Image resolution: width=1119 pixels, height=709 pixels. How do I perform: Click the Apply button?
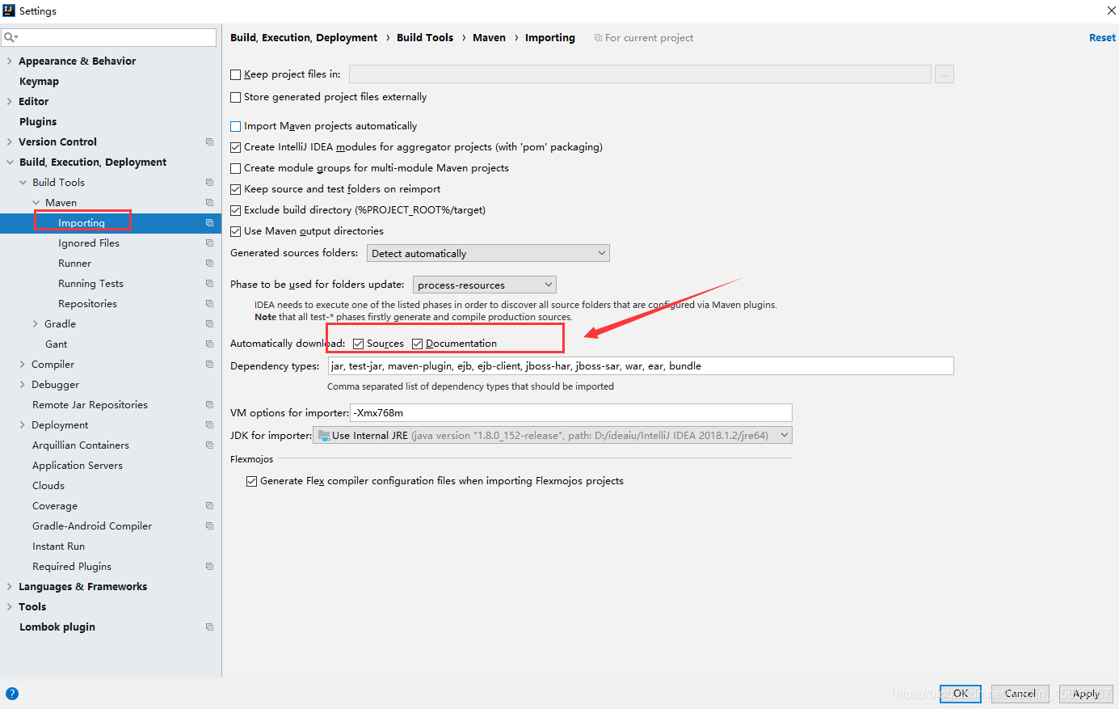(x=1086, y=694)
